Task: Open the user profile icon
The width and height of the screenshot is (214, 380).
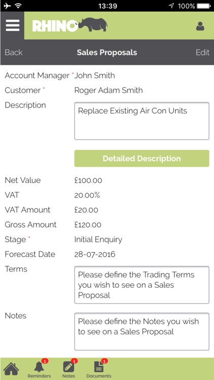Action: pos(200,26)
